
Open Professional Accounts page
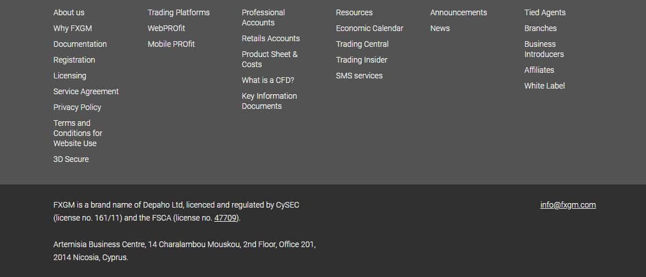[263, 17]
